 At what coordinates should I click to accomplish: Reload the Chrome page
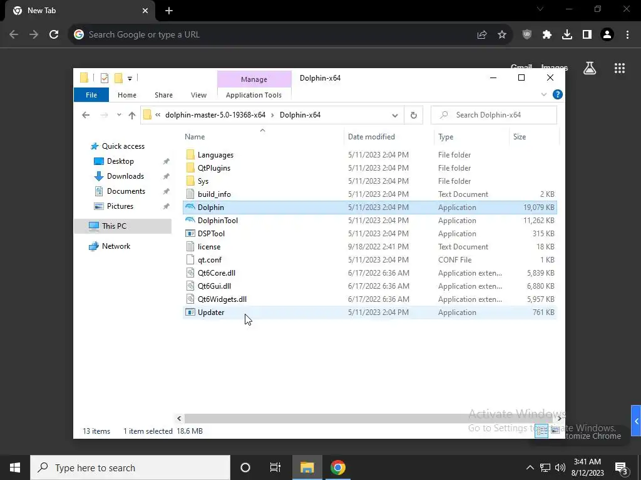pos(54,35)
